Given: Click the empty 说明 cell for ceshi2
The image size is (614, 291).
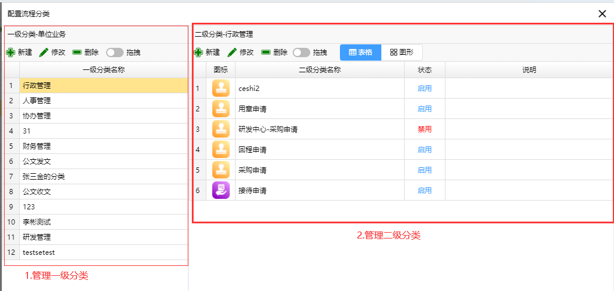Looking at the screenshot, I should (x=529, y=89).
